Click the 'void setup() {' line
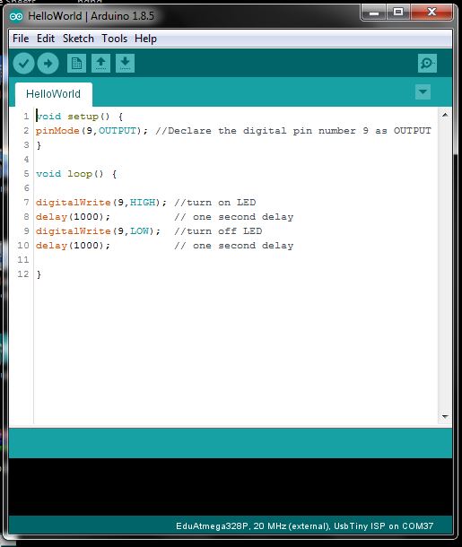The image size is (462, 547). pyautogui.click(x=80, y=117)
